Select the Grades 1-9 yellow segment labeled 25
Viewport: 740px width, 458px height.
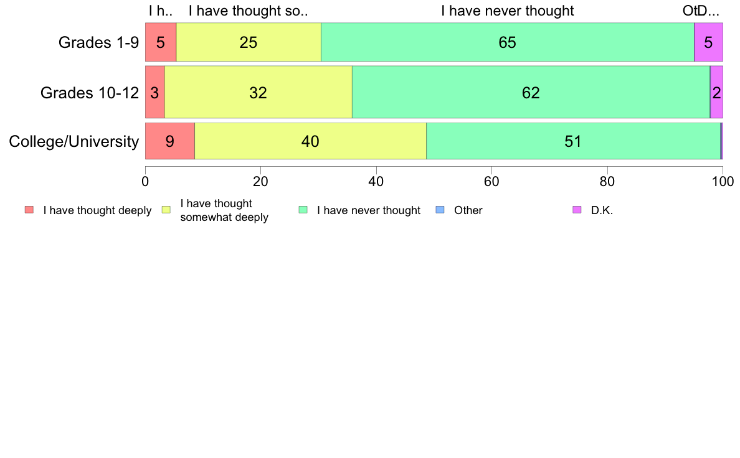(249, 42)
